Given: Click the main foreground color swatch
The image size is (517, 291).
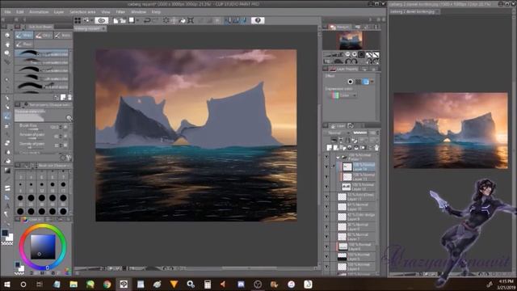Looking at the screenshot, I should pyautogui.click(x=5, y=234).
